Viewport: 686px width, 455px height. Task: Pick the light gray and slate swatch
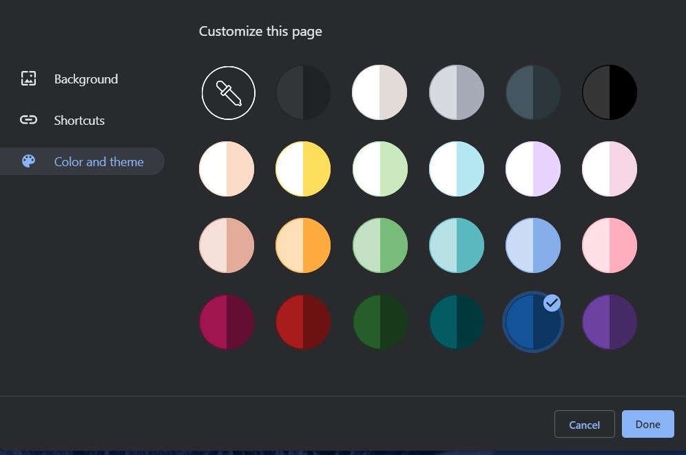point(457,92)
